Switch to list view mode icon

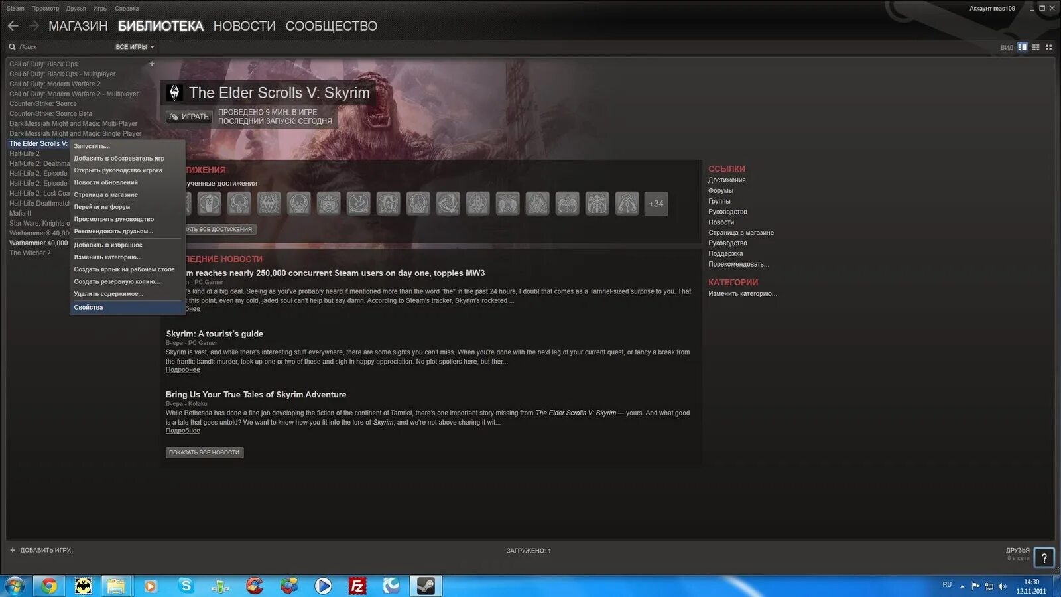coord(1035,47)
